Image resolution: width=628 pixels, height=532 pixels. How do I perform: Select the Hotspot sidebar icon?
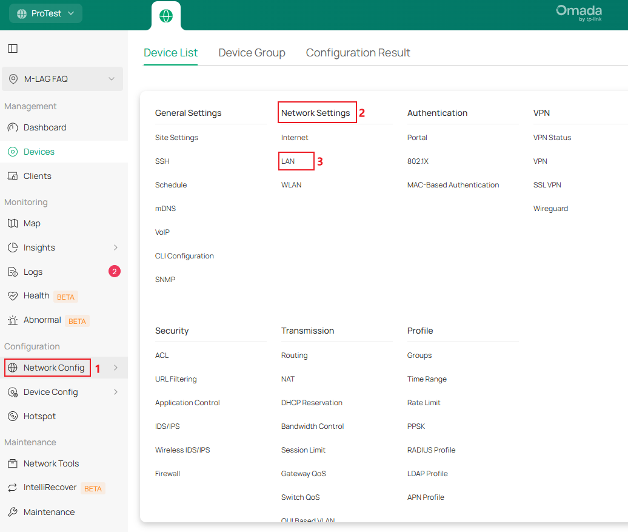point(38,416)
